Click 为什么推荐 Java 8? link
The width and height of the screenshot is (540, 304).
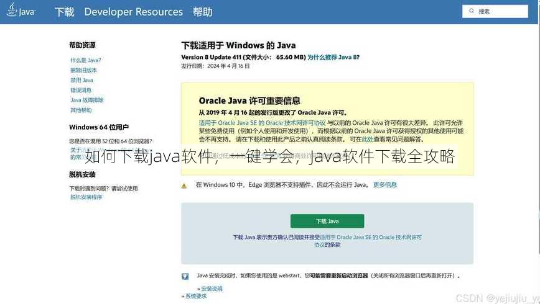pos(333,57)
